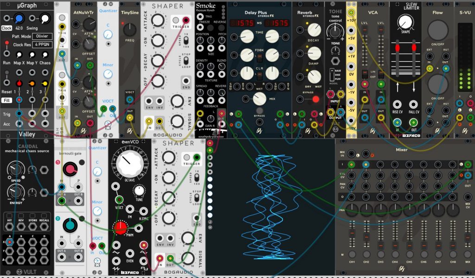Click the evenVCO red PWM knob

tap(120, 228)
